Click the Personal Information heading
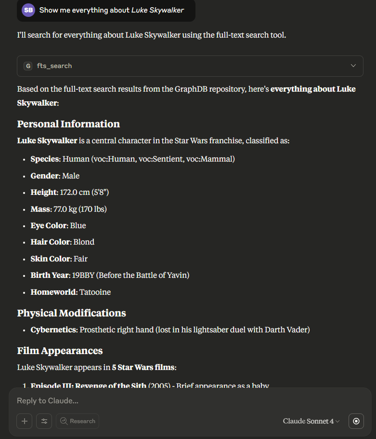Viewport: 376px width, 439px height. (68, 124)
